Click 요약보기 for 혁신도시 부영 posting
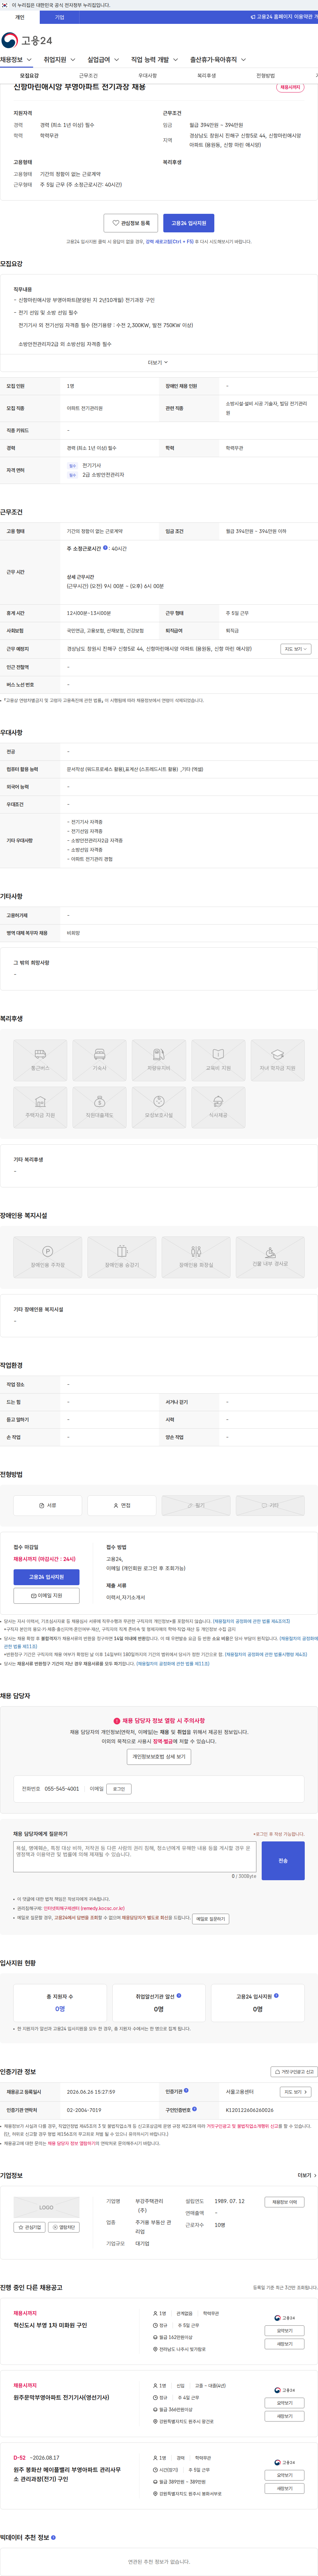 (x=284, y=2331)
